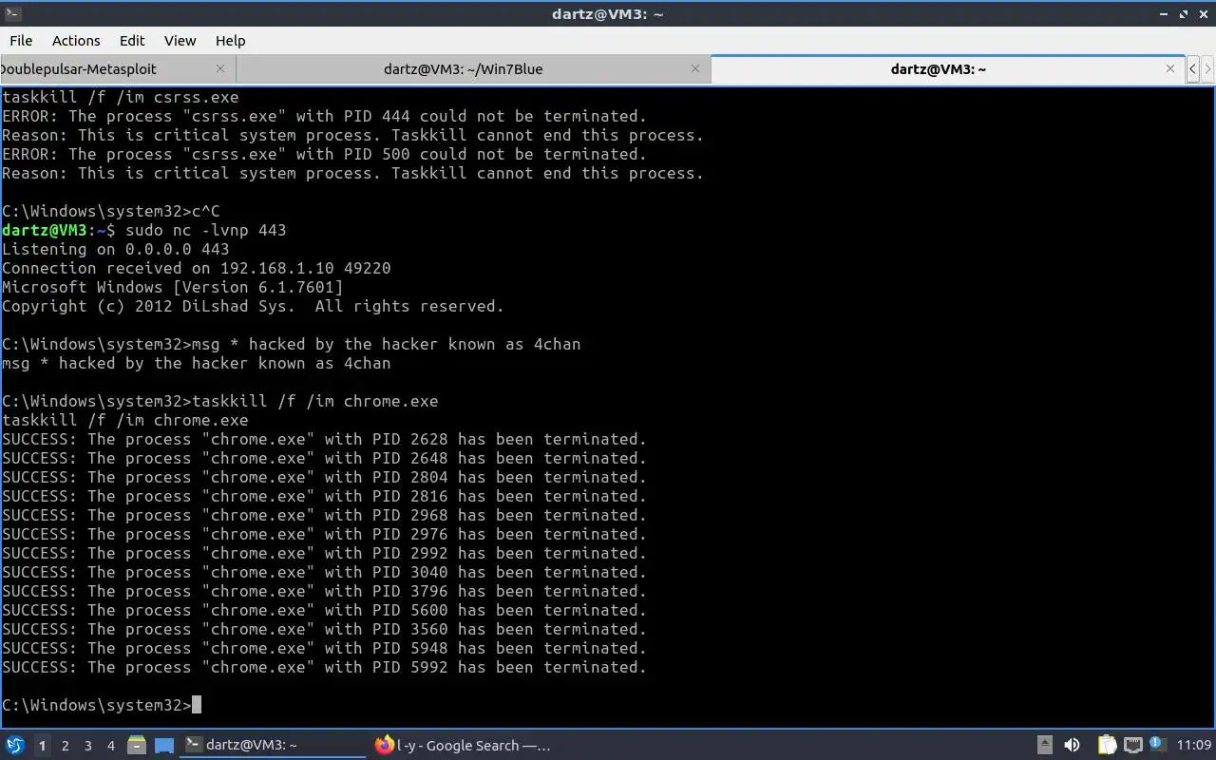Open the File menu
This screenshot has width=1216, height=760.
tap(21, 41)
